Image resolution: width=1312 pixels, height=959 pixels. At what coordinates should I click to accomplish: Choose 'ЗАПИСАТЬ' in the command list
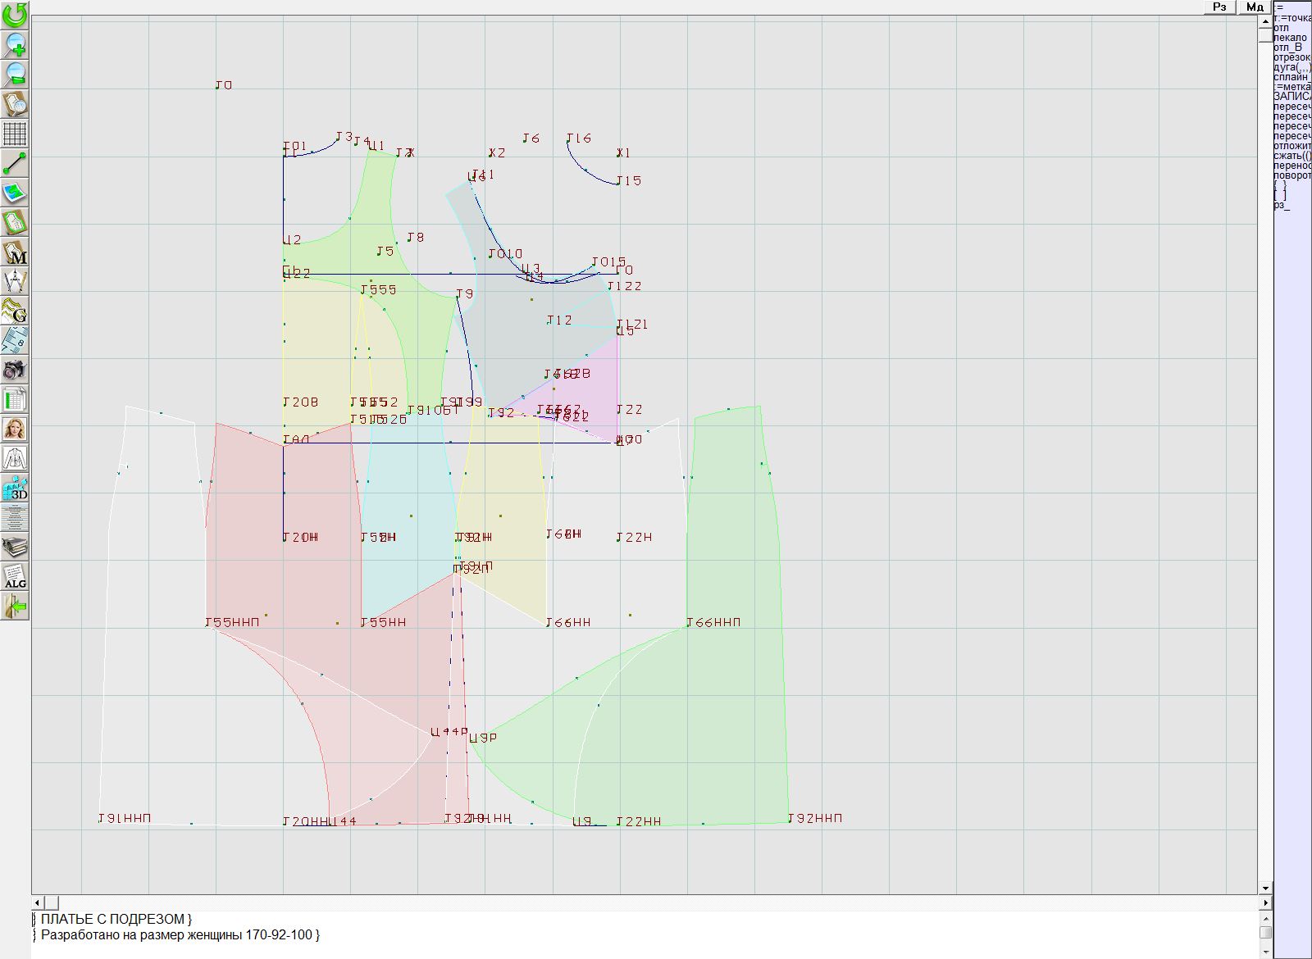coord(1291,97)
